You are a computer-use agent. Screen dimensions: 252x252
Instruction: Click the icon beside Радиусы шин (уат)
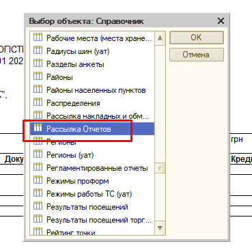(38, 50)
